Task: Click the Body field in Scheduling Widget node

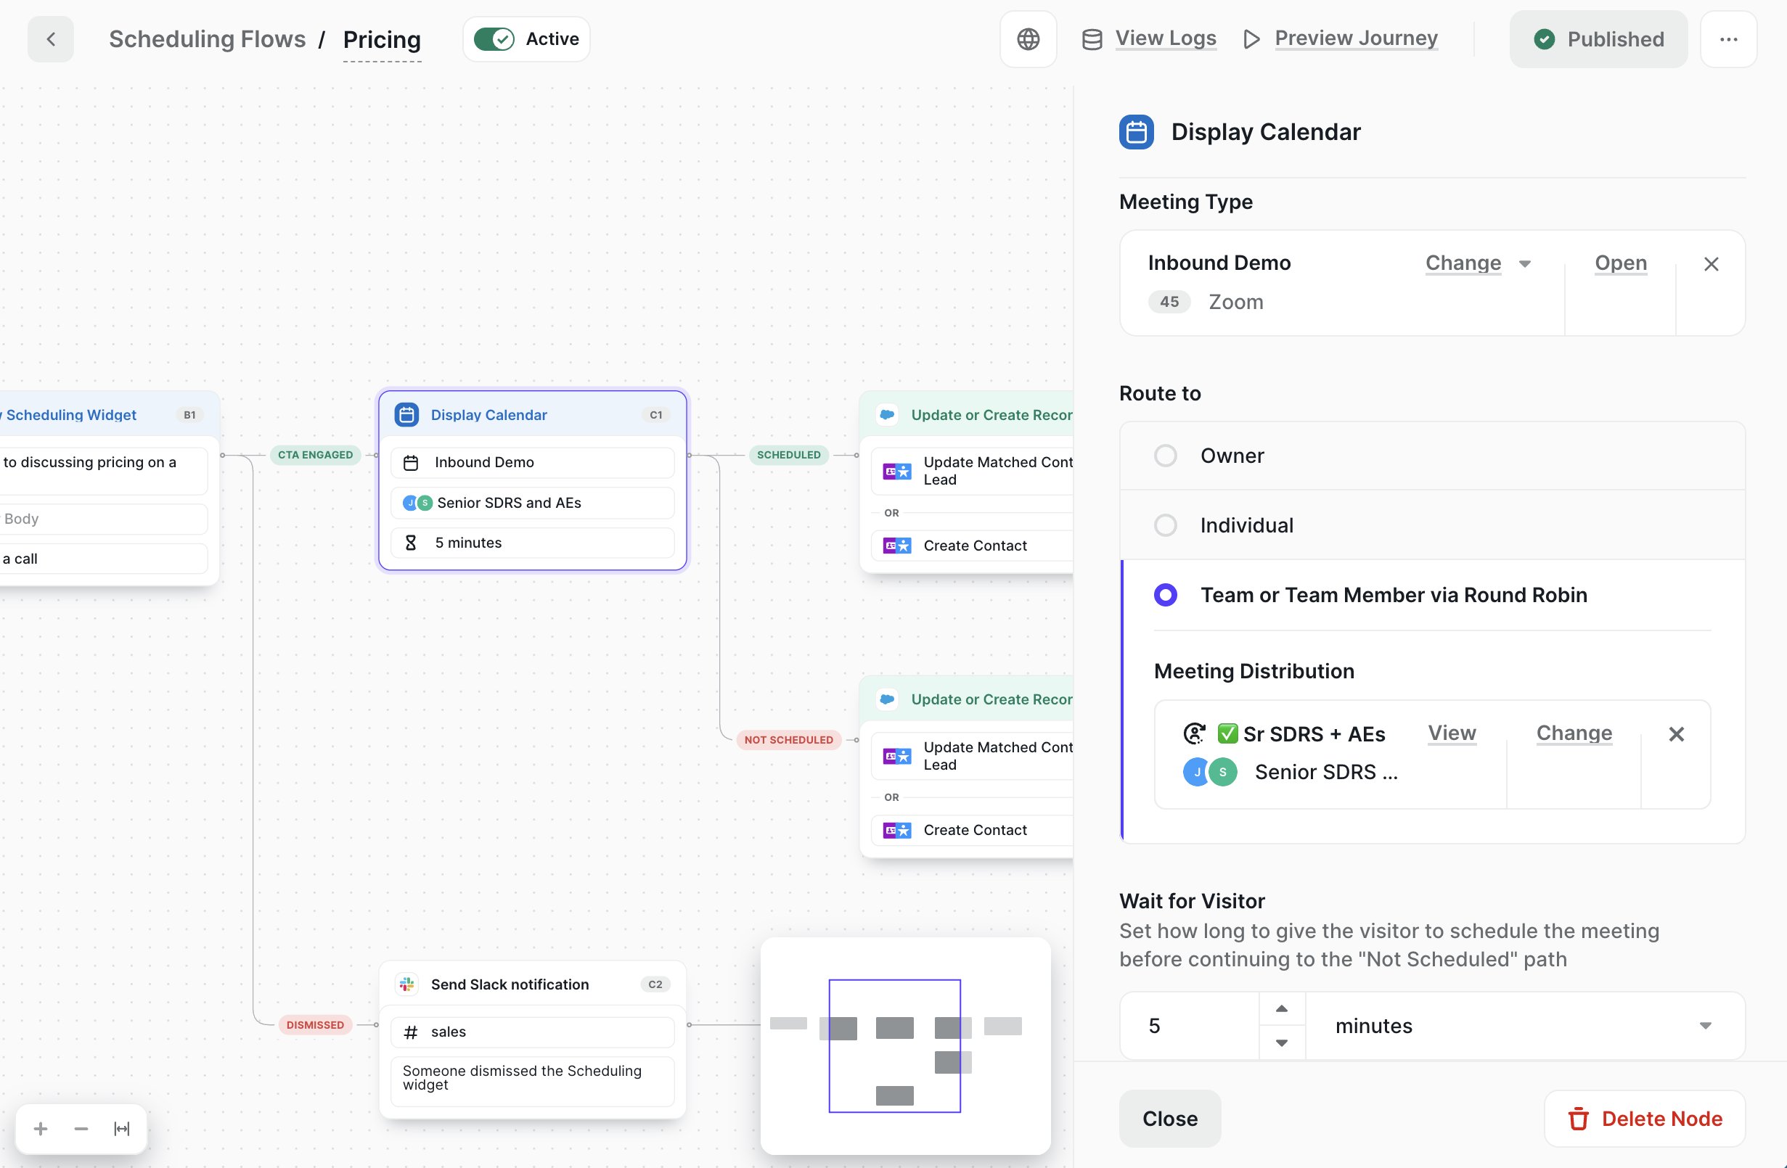Action: point(104,519)
